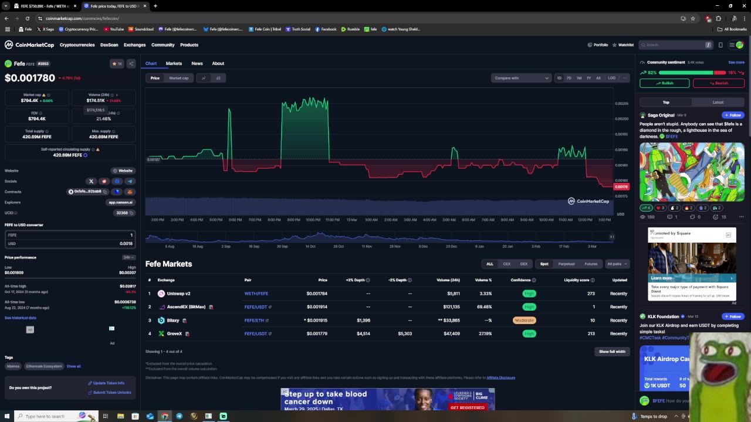Focus the CoinMarketCap search field

[x=675, y=45]
